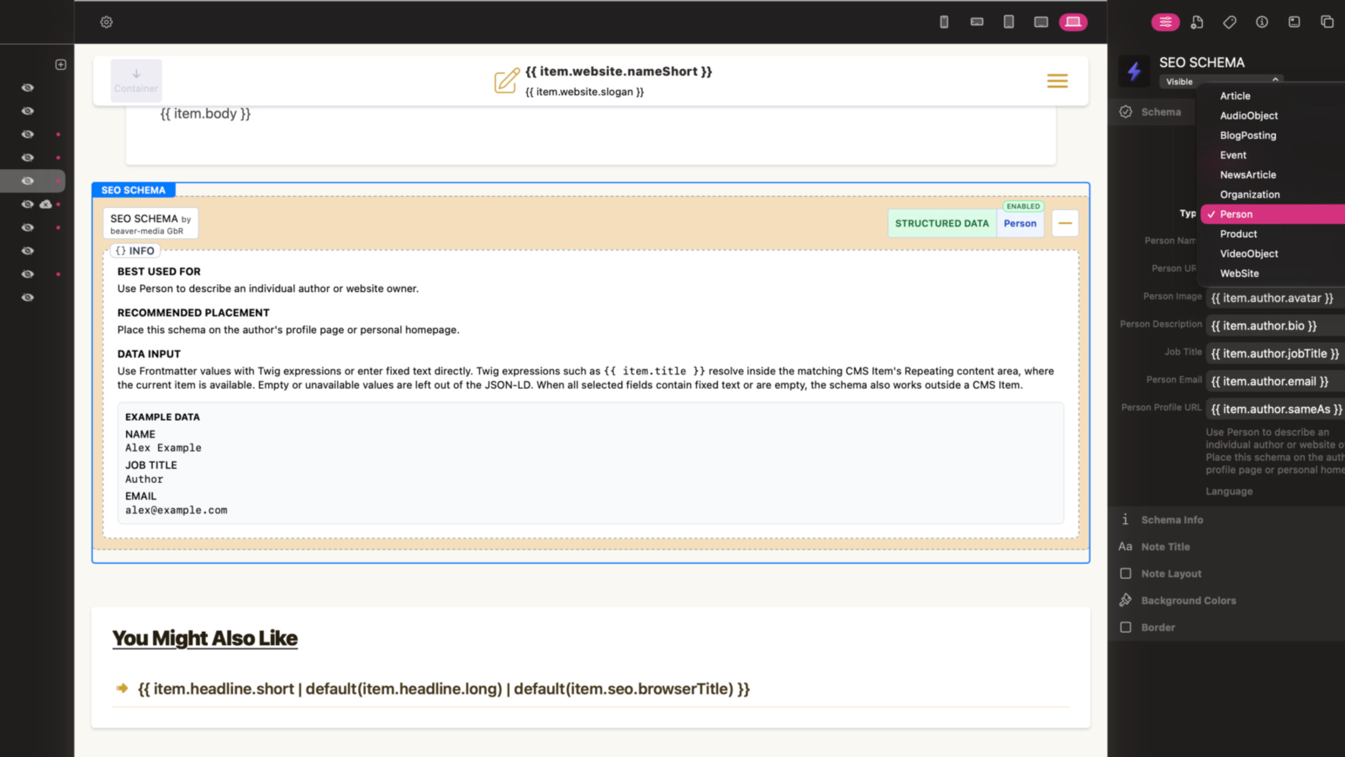Toggle the Border section checkbox icon
1345x757 pixels.
click(1126, 627)
